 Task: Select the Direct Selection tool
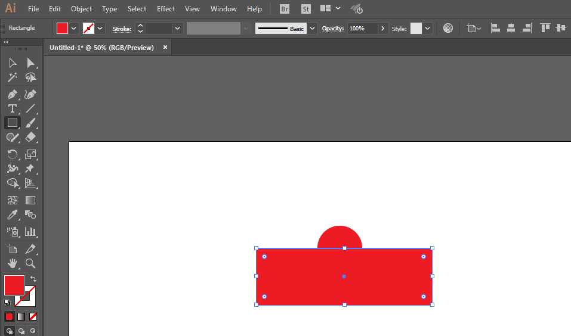[x=30, y=63]
